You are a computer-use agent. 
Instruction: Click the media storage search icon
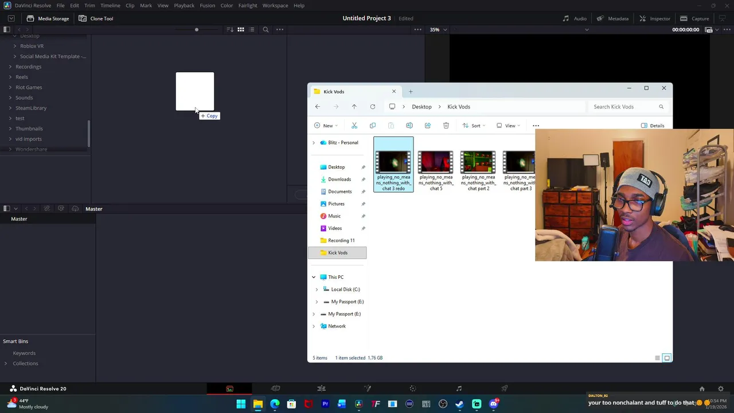pyautogui.click(x=266, y=29)
